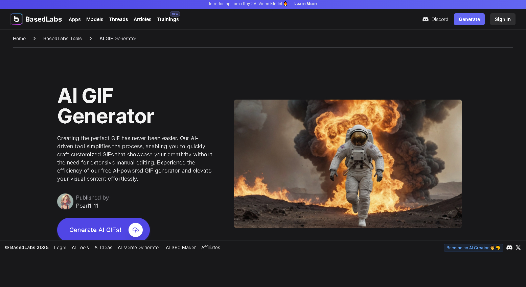Click the upload icon inside Generate AI GIFs button
526x287 pixels.
pyautogui.click(x=136, y=230)
